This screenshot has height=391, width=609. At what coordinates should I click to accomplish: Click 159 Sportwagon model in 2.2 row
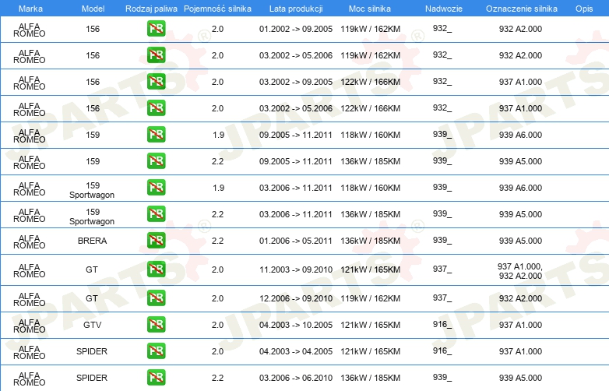point(92,217)
